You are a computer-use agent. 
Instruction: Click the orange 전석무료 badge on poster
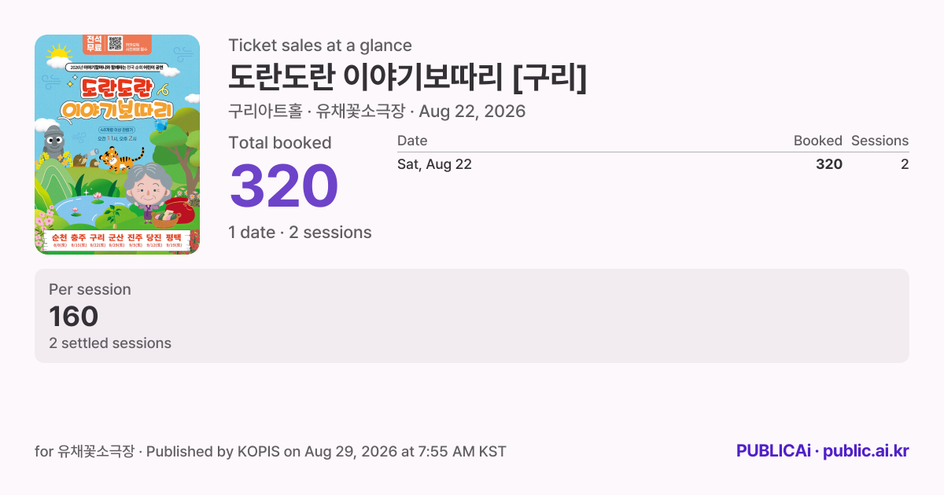pyautogui.click(x=94, y=44)
